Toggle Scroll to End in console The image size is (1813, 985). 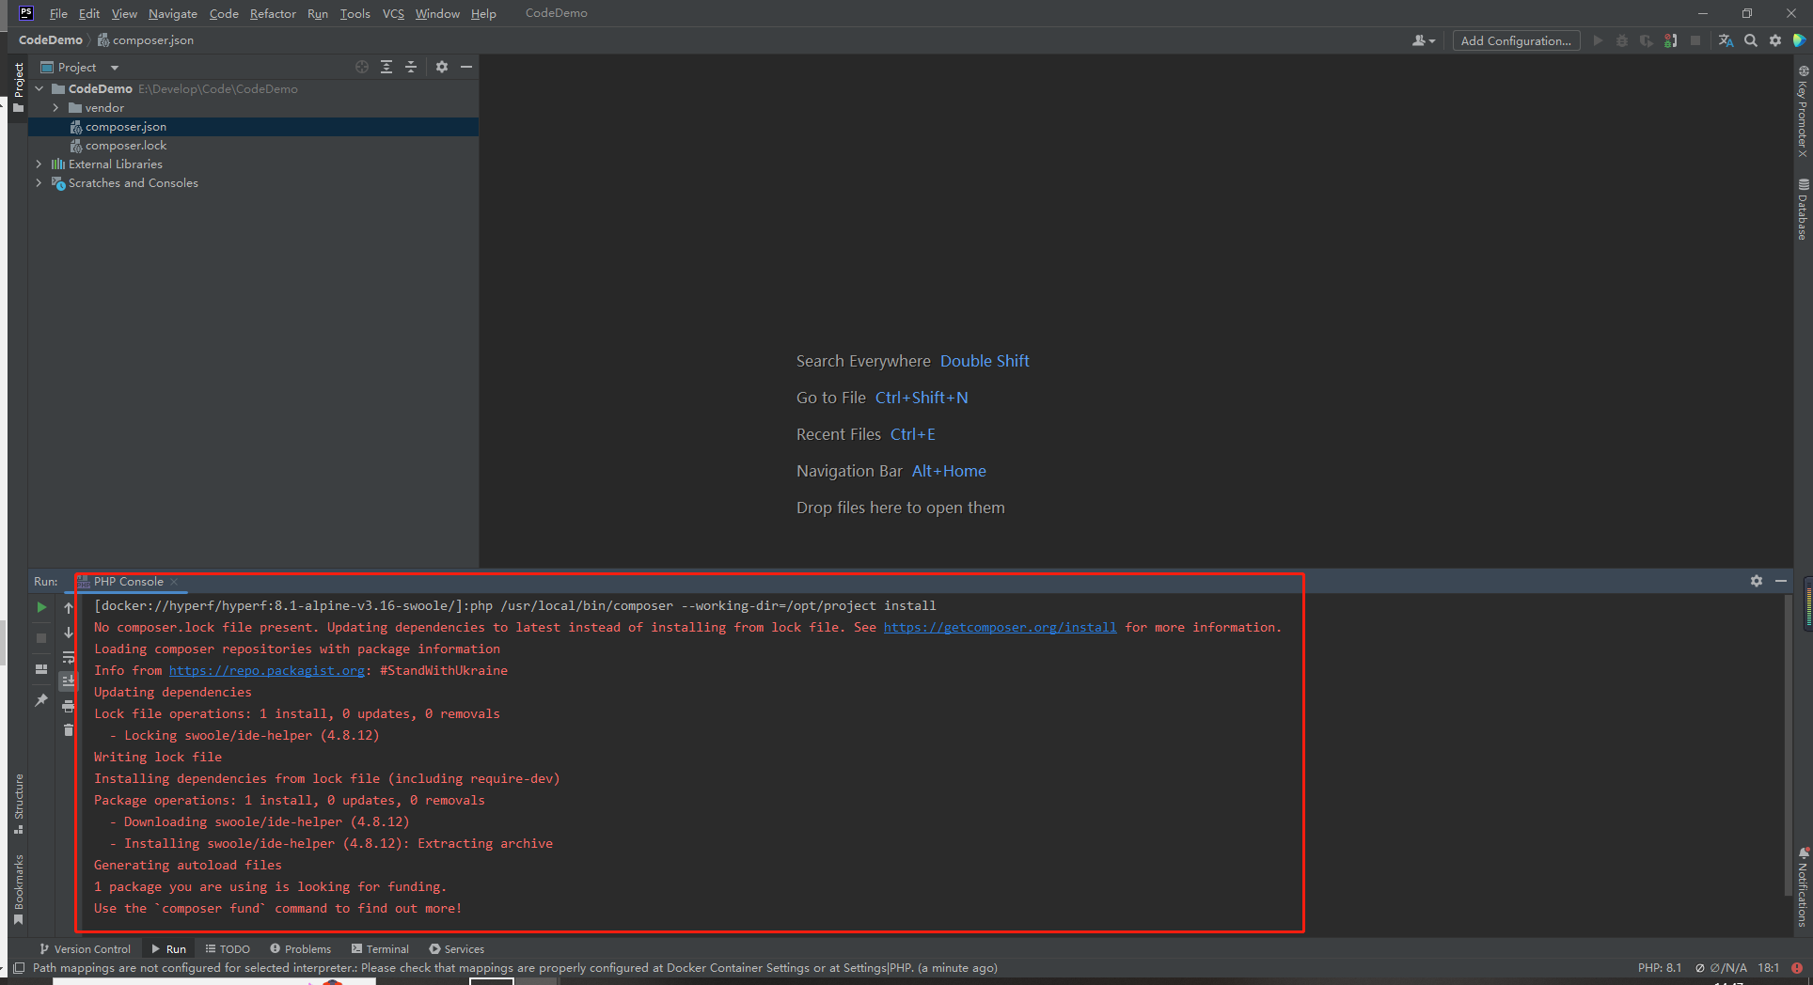(x=69, y=681)
